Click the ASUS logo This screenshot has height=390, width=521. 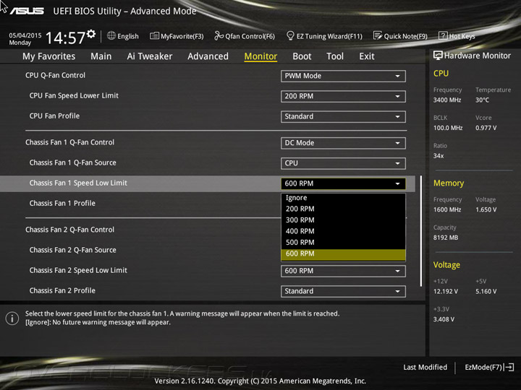point(27,11)
